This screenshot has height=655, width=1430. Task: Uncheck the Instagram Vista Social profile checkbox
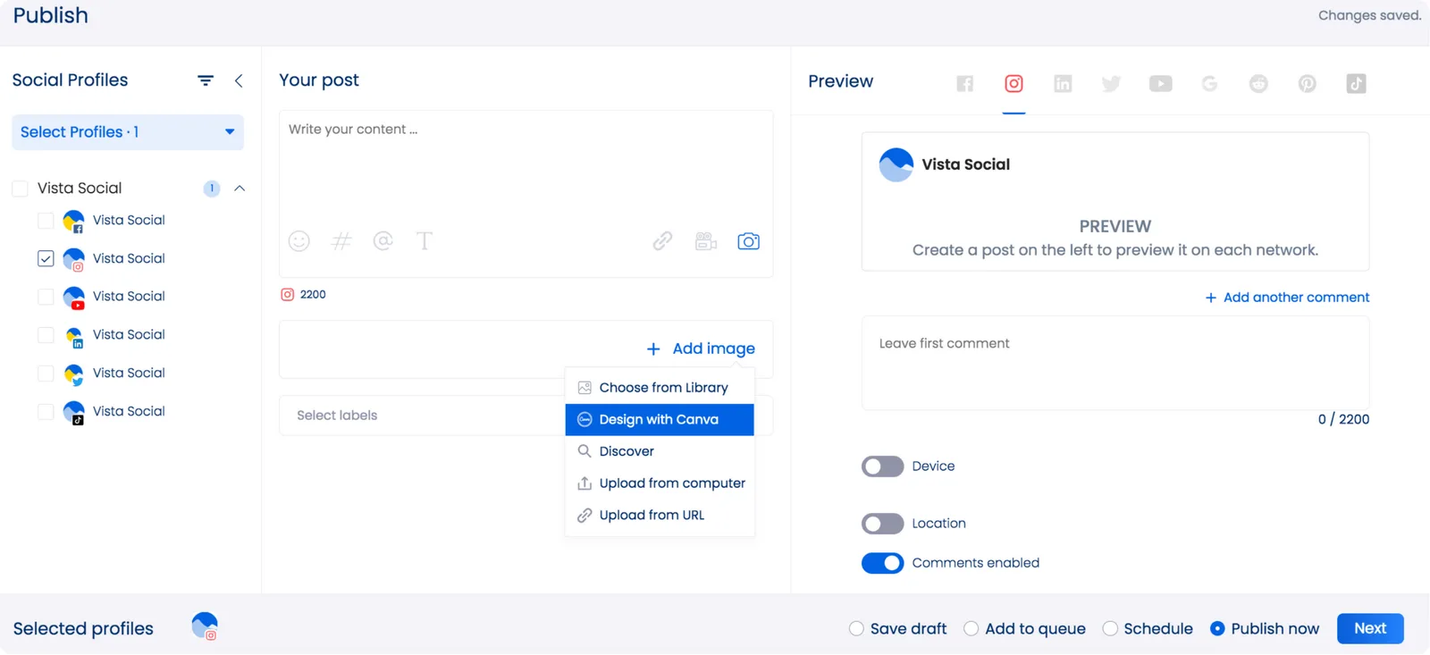point(46,259)
